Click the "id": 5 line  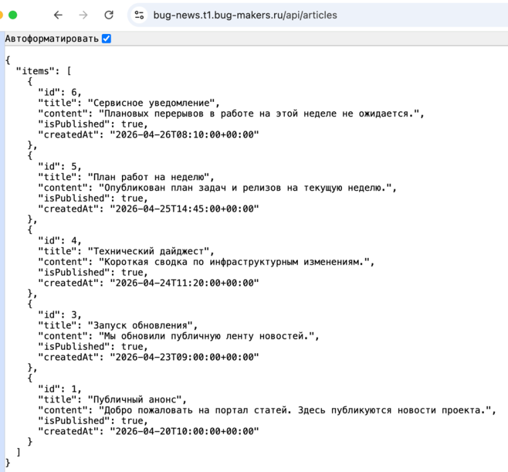coord(59,167)
